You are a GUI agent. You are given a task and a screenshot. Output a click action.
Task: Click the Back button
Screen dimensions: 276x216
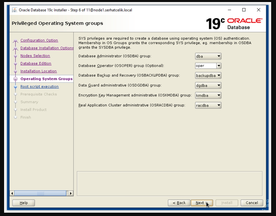[x=179, y=203]
